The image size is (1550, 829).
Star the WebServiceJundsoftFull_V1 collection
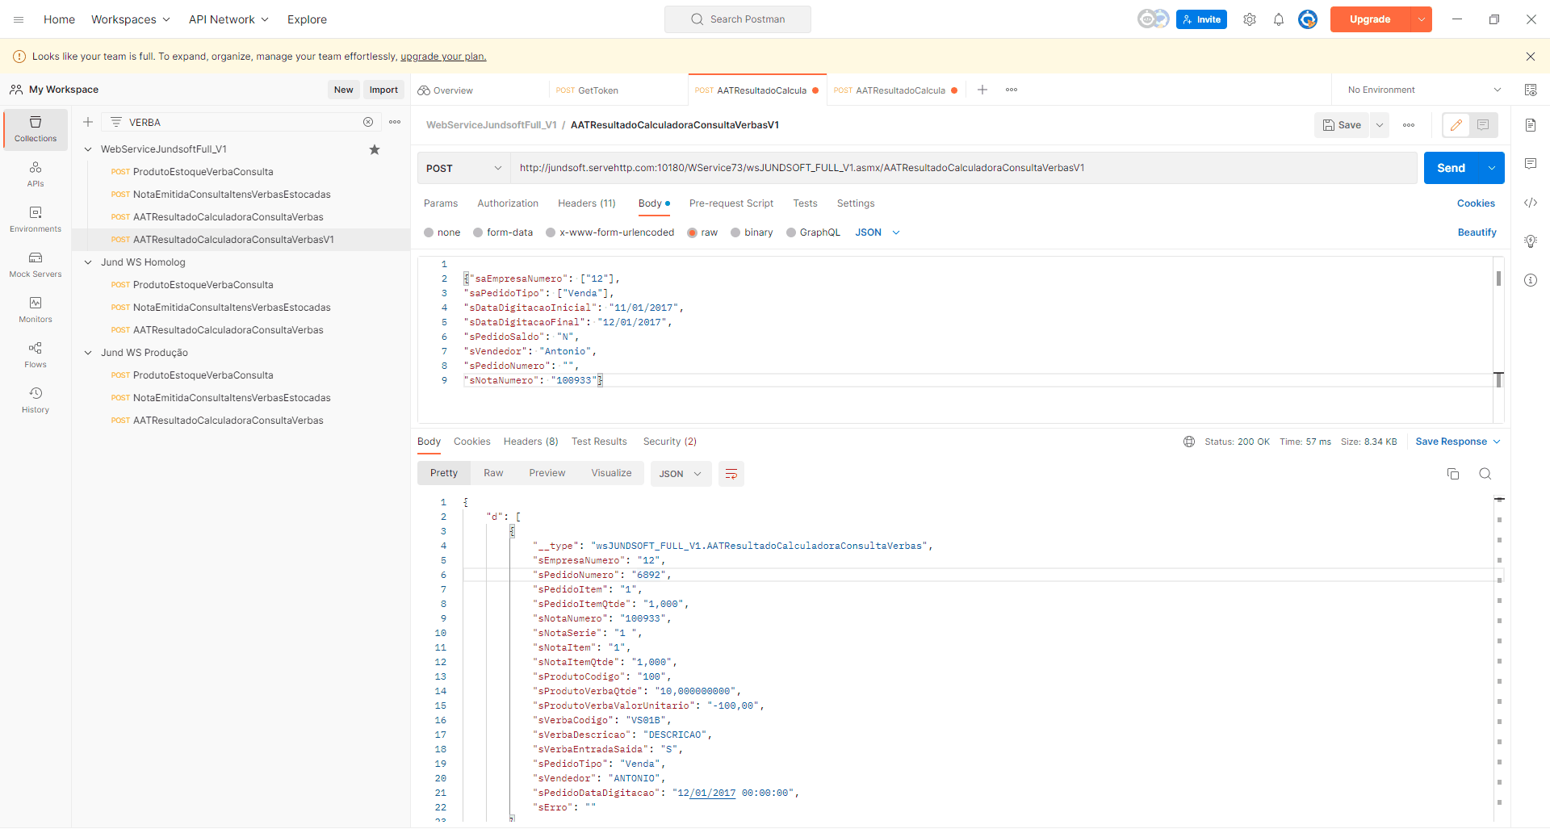[375, 149]
